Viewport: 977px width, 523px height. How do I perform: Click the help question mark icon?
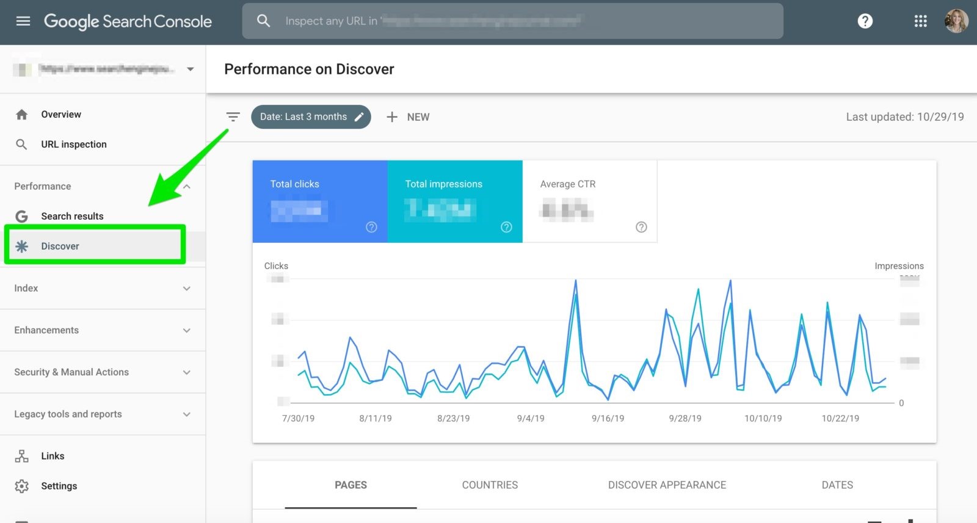[x=865, y=21]
